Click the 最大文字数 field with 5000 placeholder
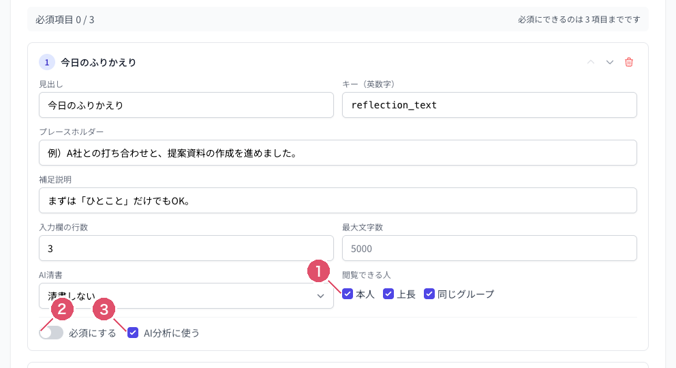Screen dimensions: 676x368 [x=489, y=248]
